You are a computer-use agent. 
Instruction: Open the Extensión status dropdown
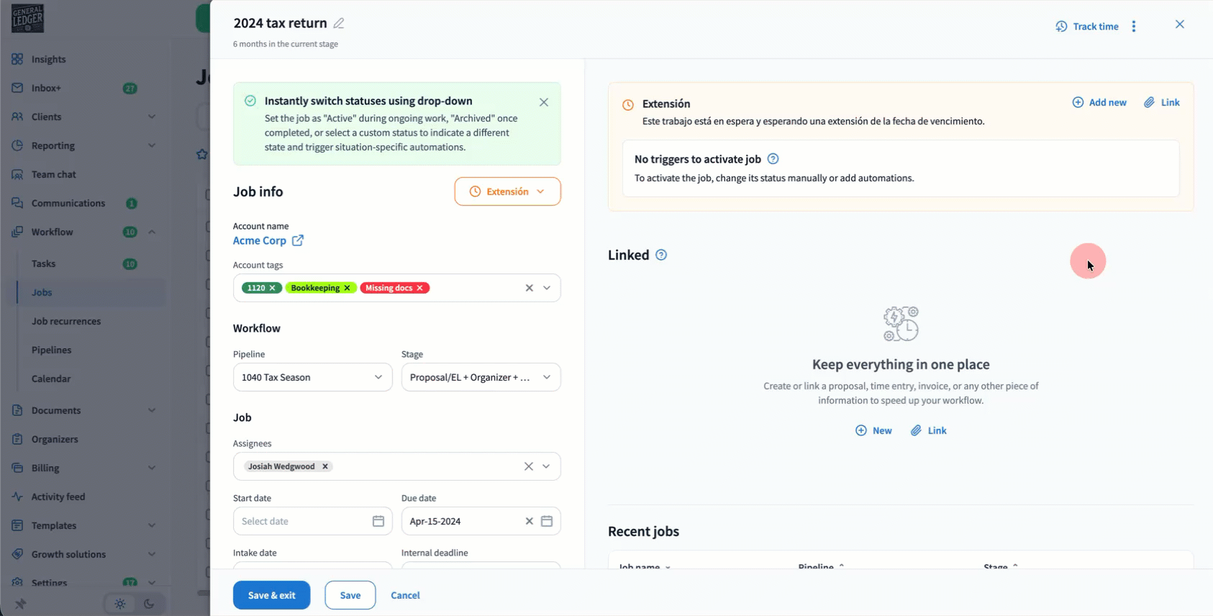click(508, 191)
